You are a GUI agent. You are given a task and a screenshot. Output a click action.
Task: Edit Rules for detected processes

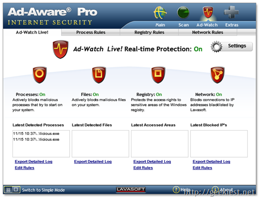[x=24, y=168]
